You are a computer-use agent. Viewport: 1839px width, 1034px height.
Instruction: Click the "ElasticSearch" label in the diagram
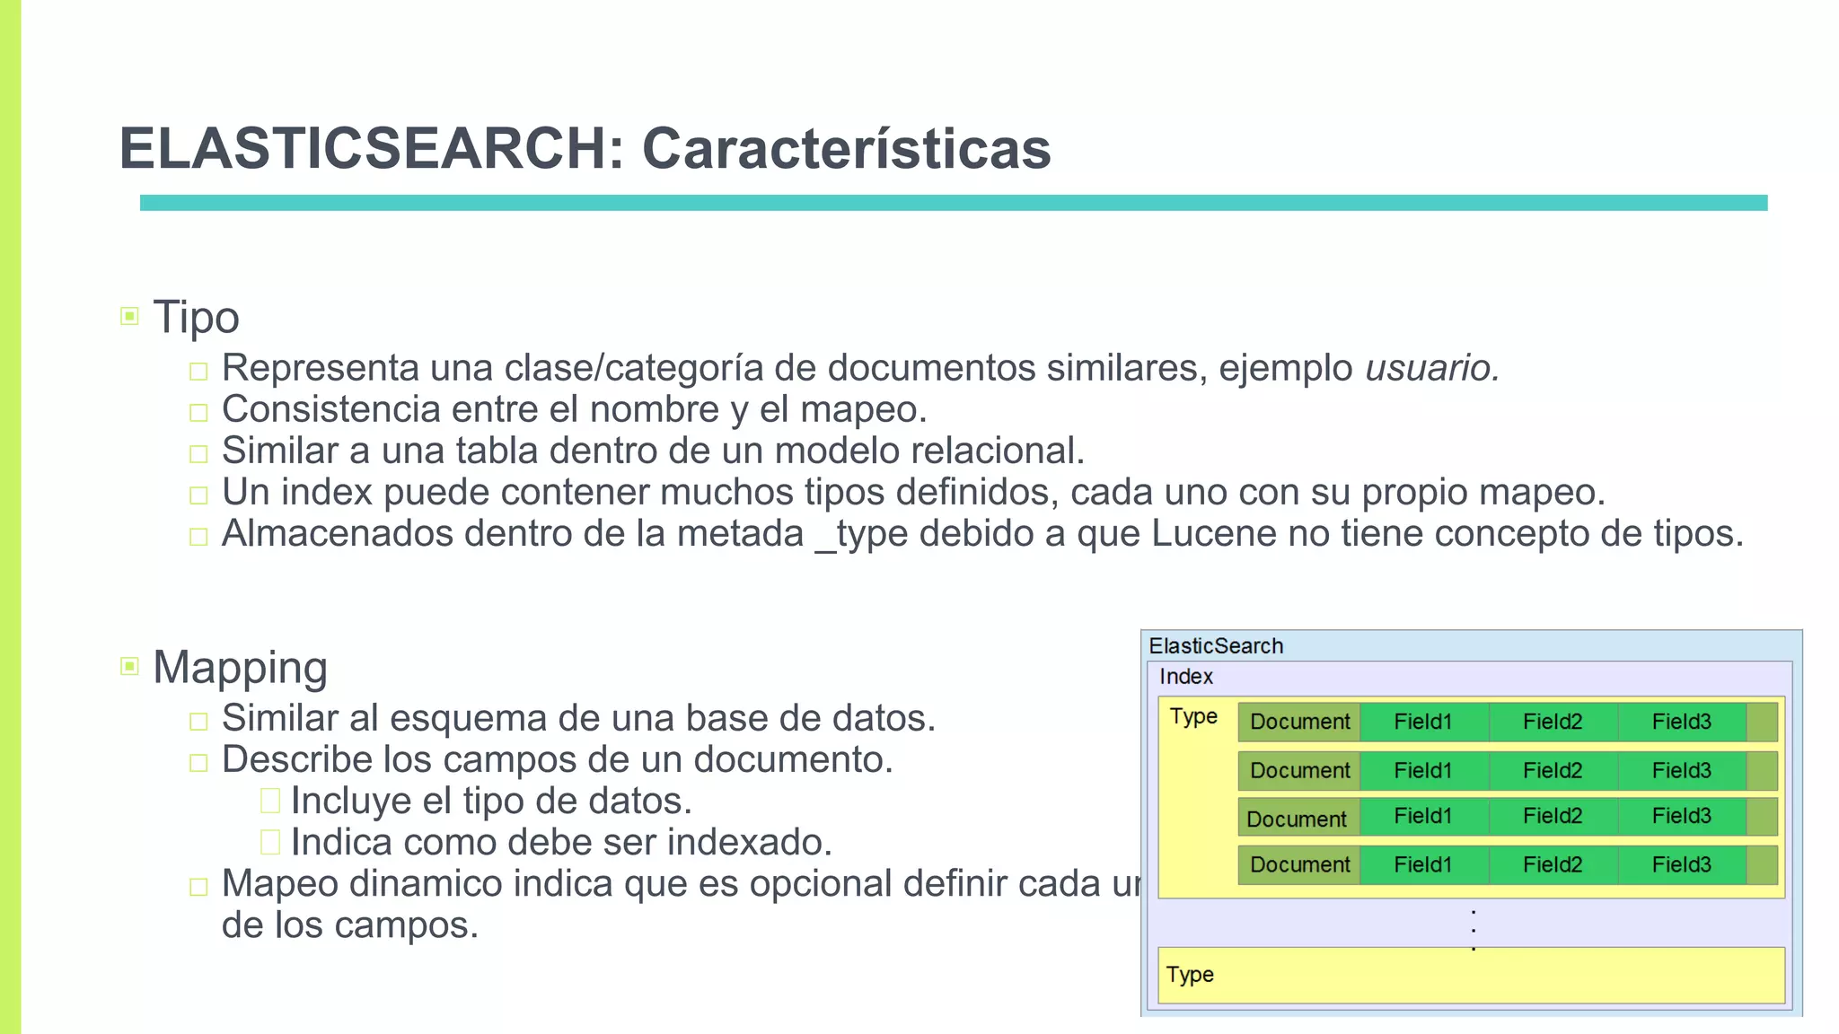pos(1216,645)
